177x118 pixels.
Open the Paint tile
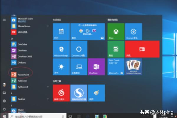point(96,93)
